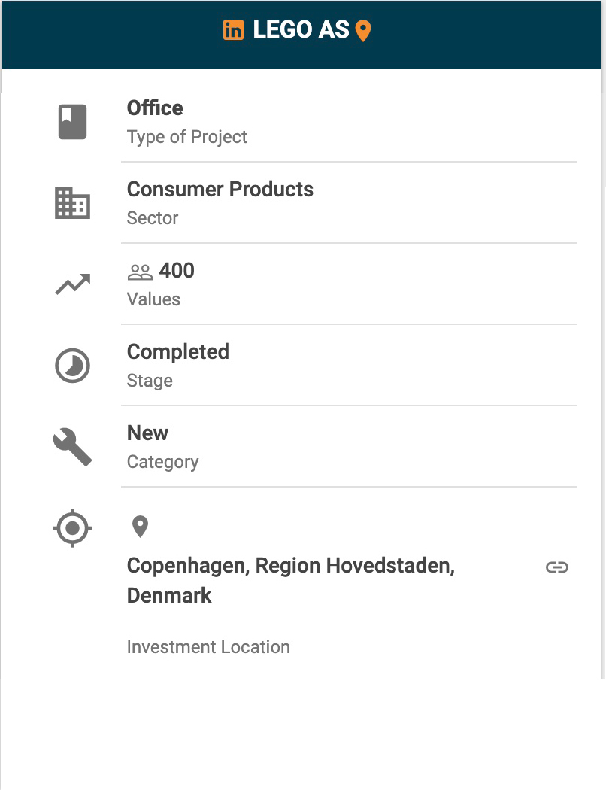Click the LinkedIn icon beside LEGO AS
The width and height of the screenshot is (606, 790).
(233, 30)
